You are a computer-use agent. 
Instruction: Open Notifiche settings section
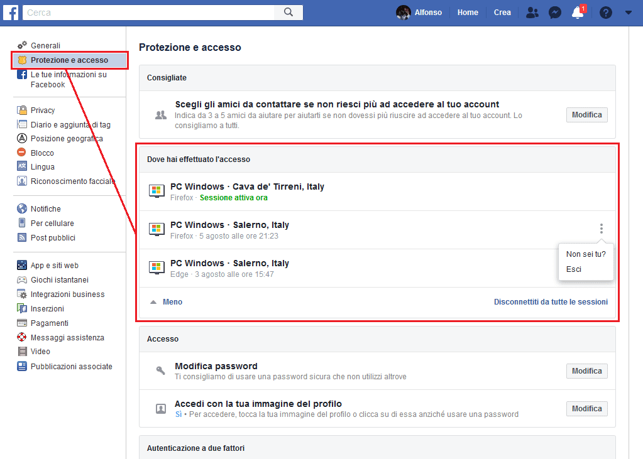pos(45,208)
